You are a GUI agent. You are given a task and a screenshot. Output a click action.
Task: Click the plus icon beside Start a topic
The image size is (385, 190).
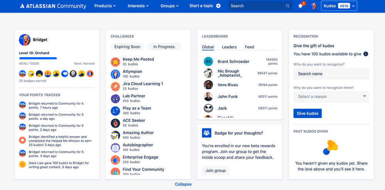click(x=218, y=6)
